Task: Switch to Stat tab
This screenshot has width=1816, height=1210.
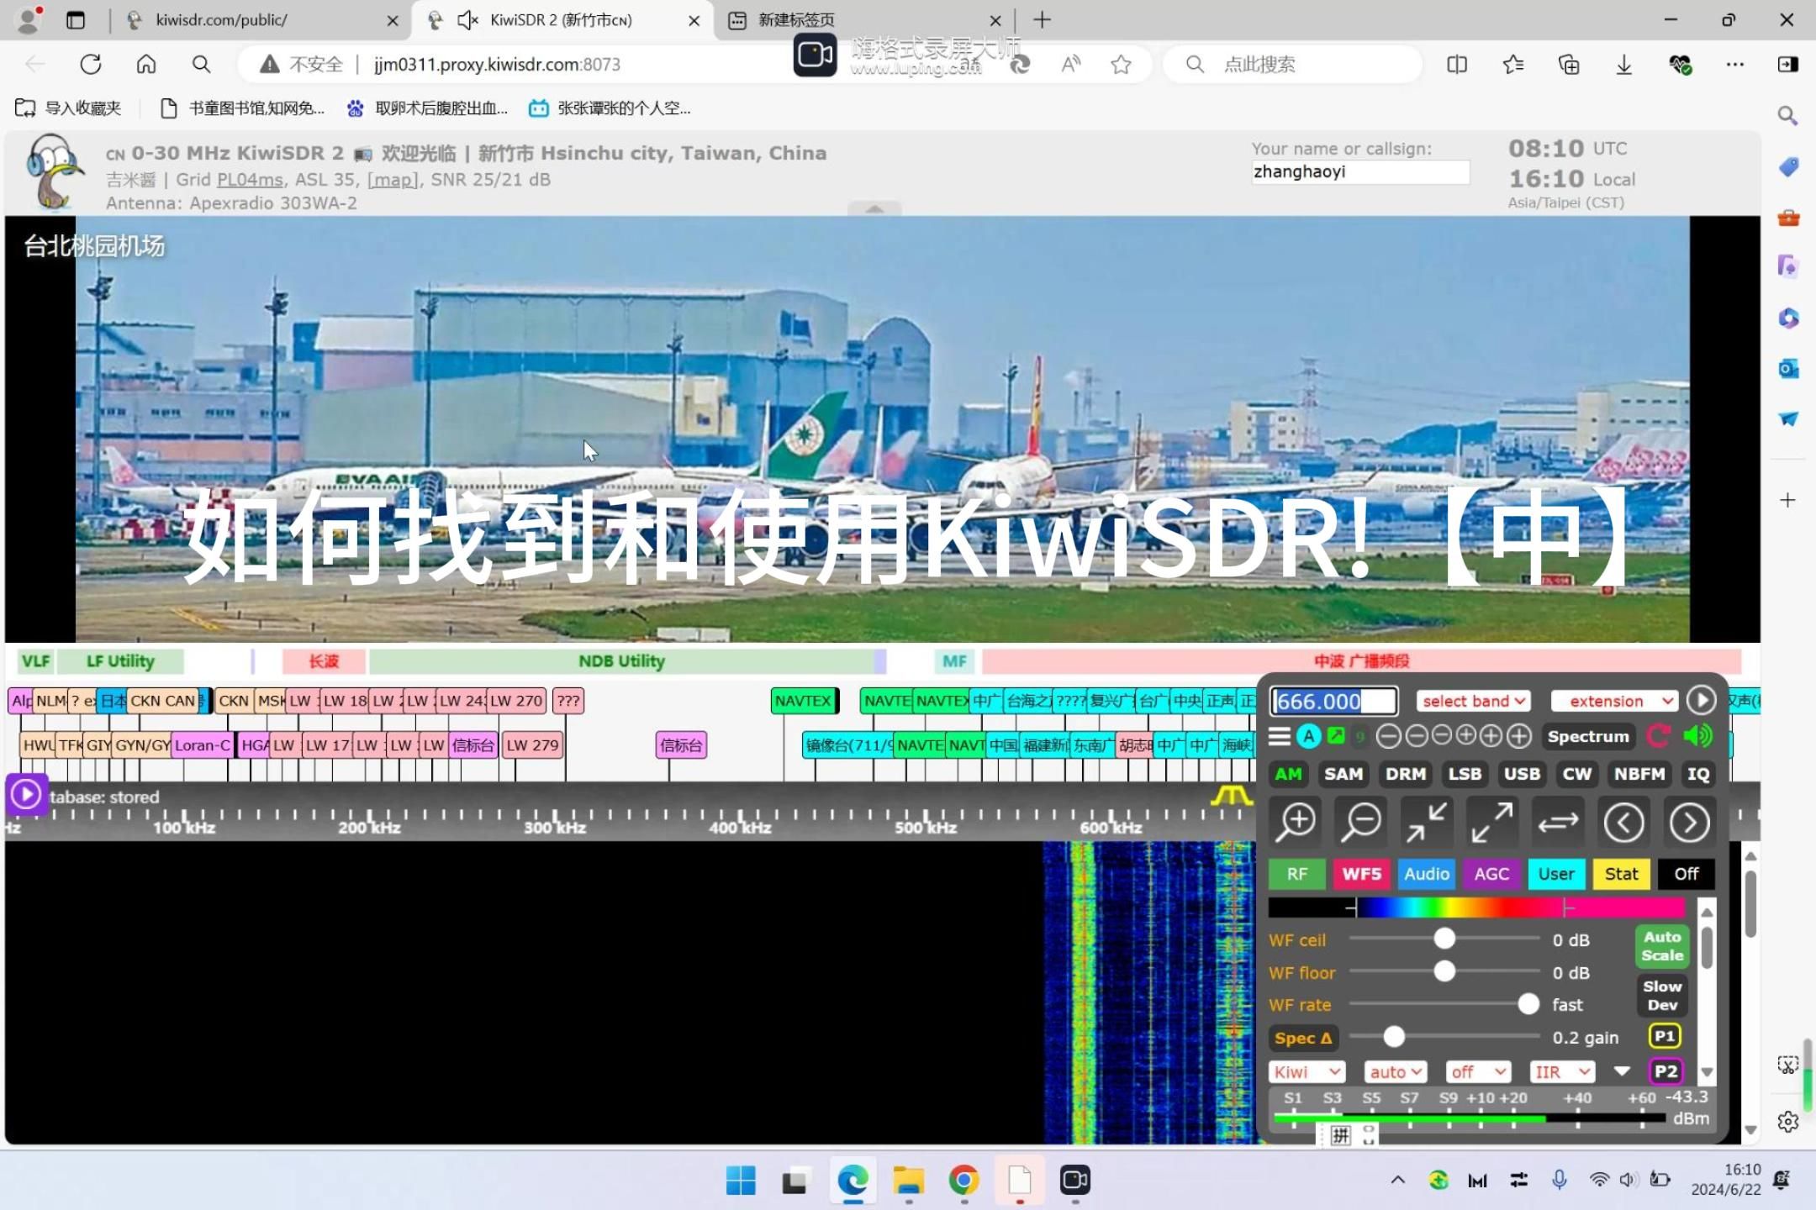Action: (1621, 874)
